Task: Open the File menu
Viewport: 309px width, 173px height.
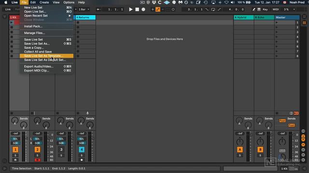Action: 24,2
